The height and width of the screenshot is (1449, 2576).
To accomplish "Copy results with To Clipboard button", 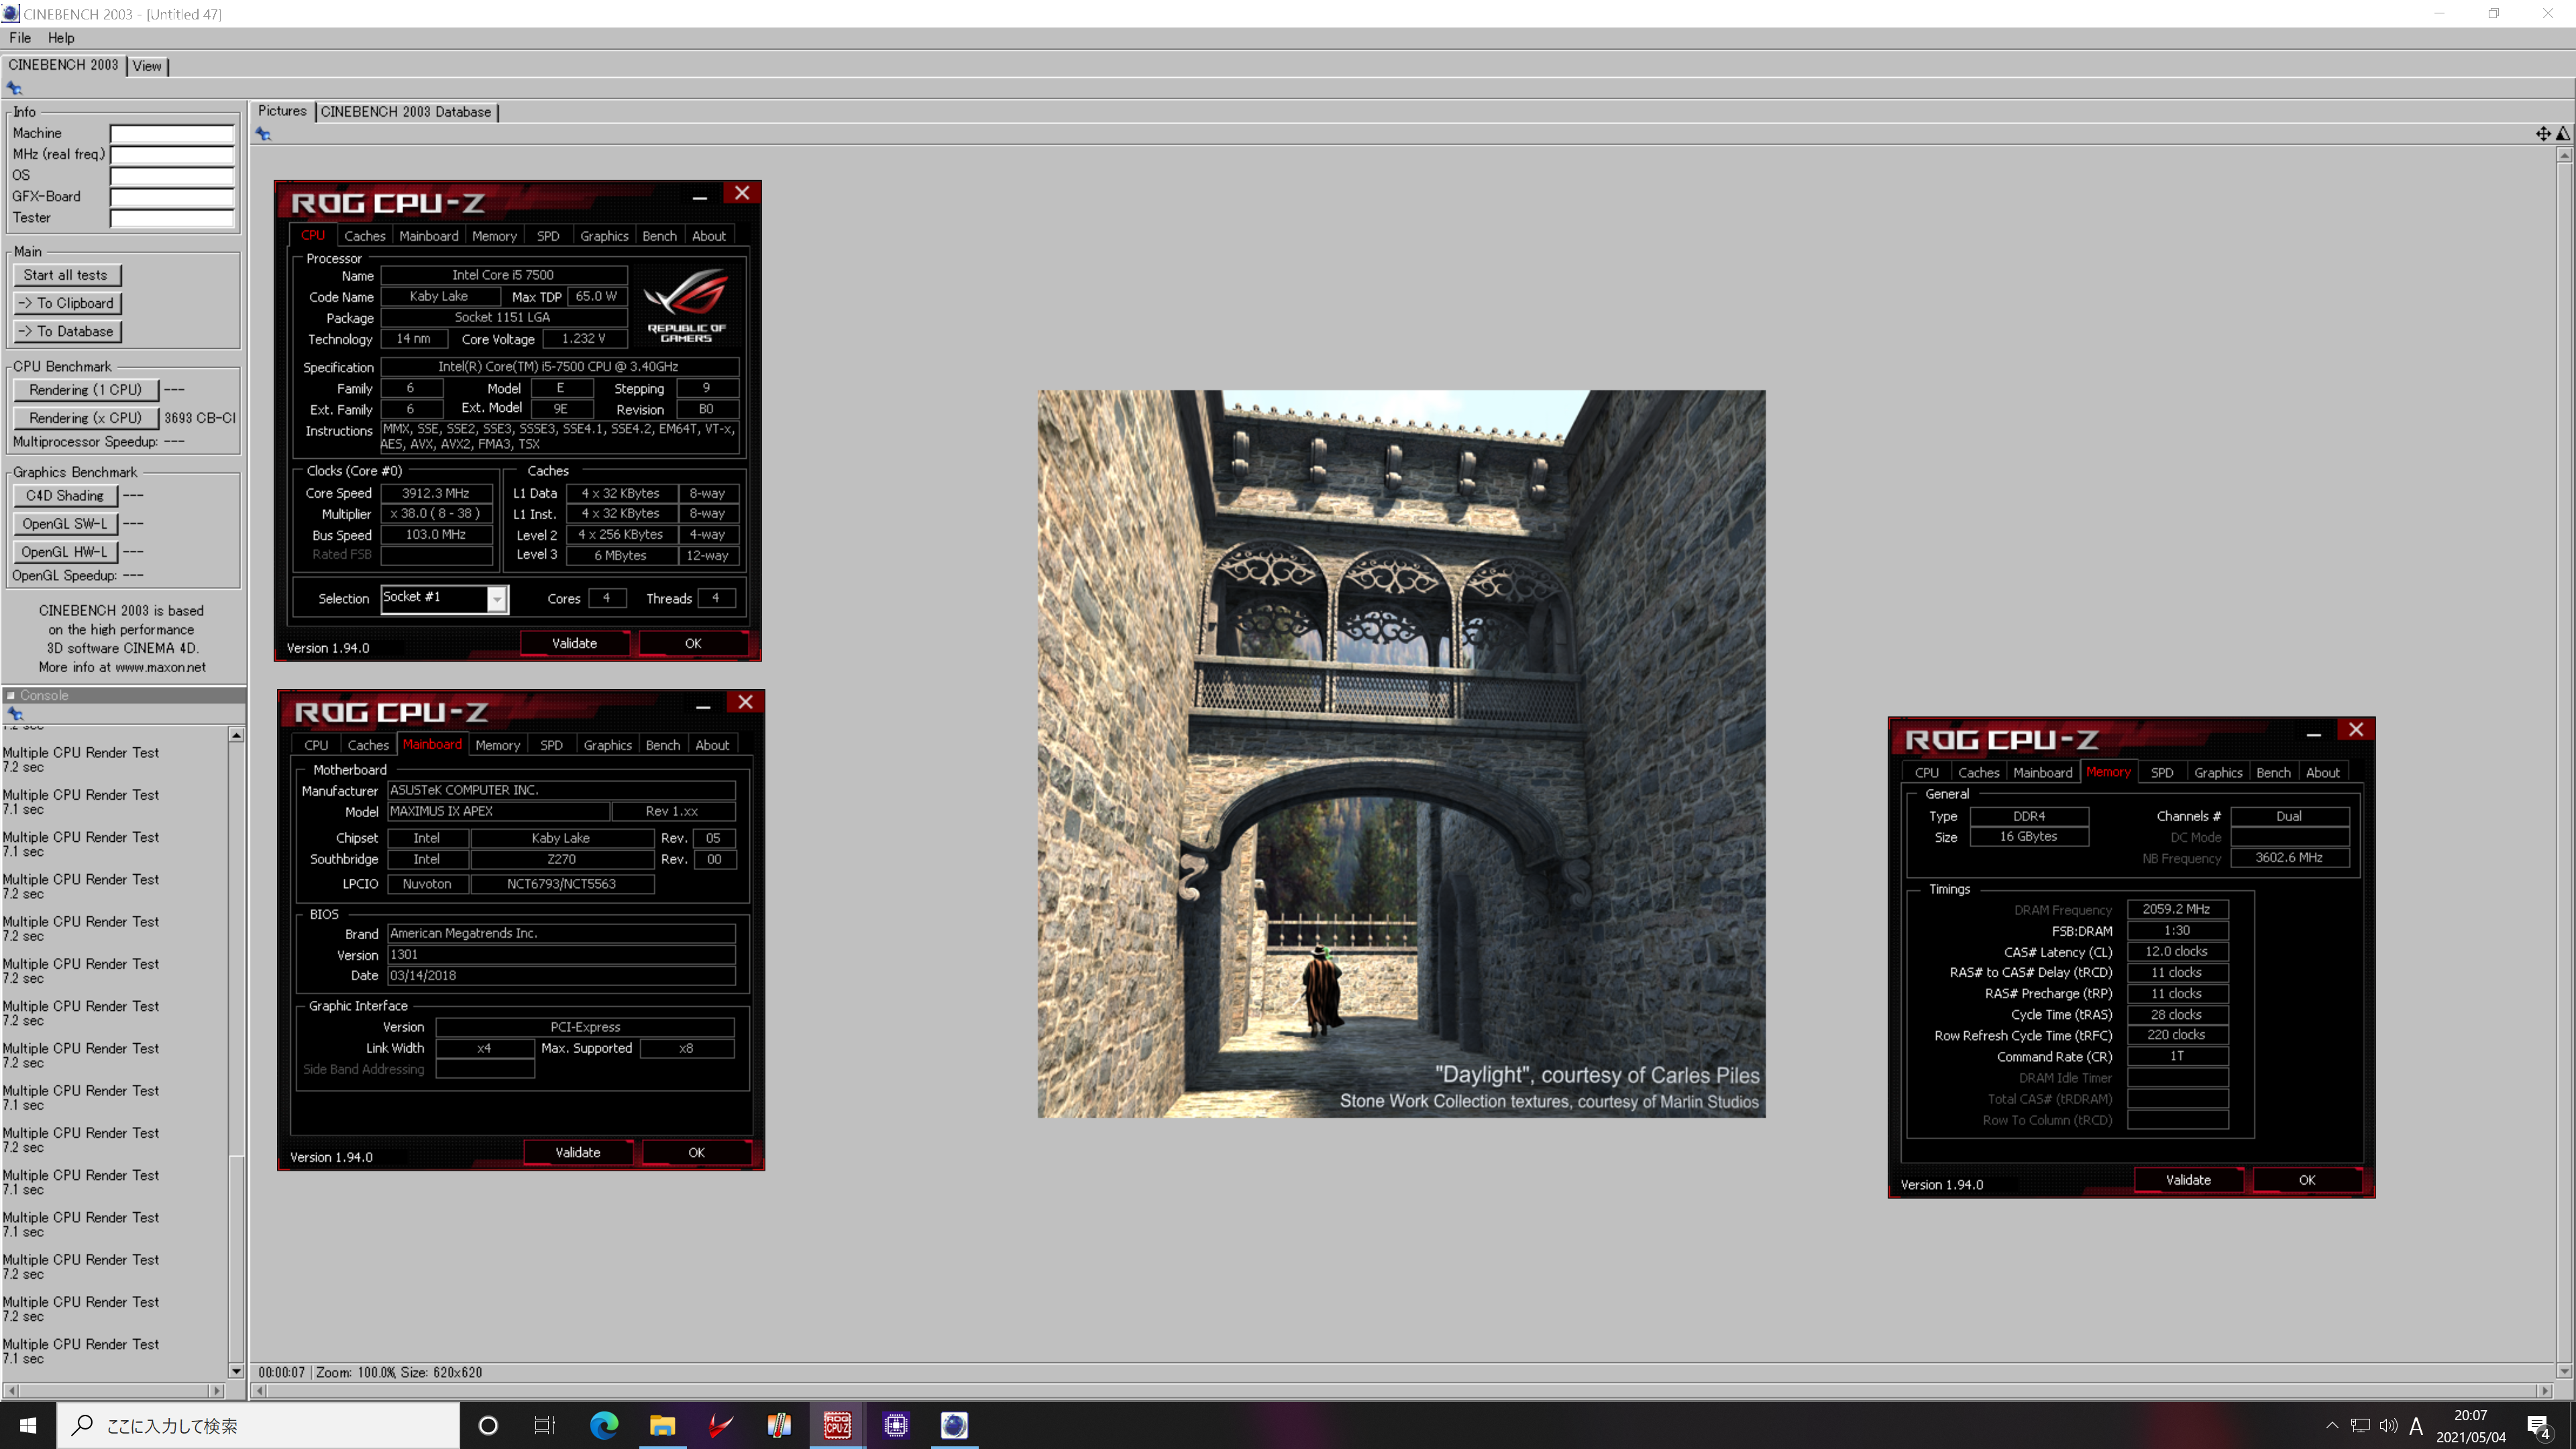I will (x=66, y=303).
